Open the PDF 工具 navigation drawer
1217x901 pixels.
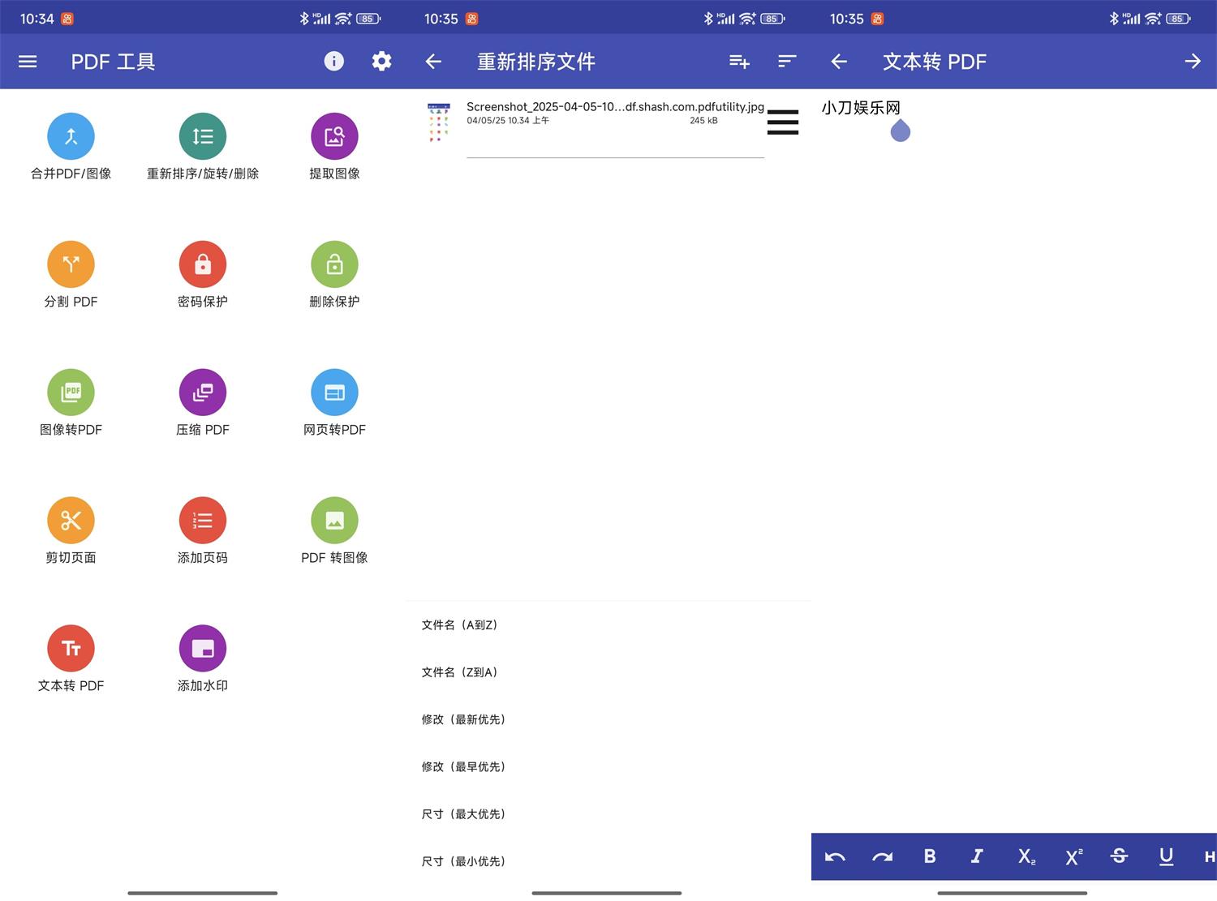pos(27,61)
